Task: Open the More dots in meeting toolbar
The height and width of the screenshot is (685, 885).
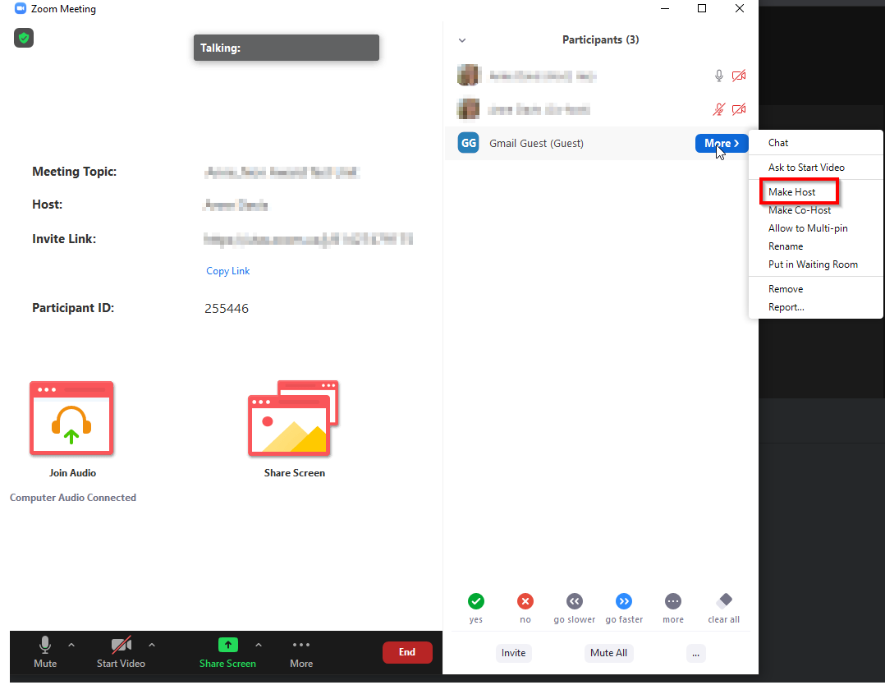Action: [x=301, y=644]
